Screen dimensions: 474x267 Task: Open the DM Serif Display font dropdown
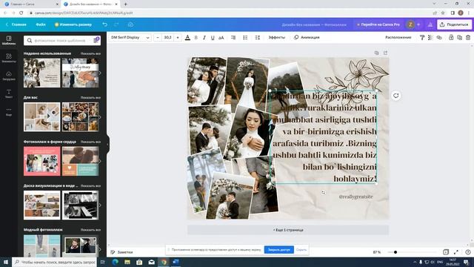(x=130, y=38)
